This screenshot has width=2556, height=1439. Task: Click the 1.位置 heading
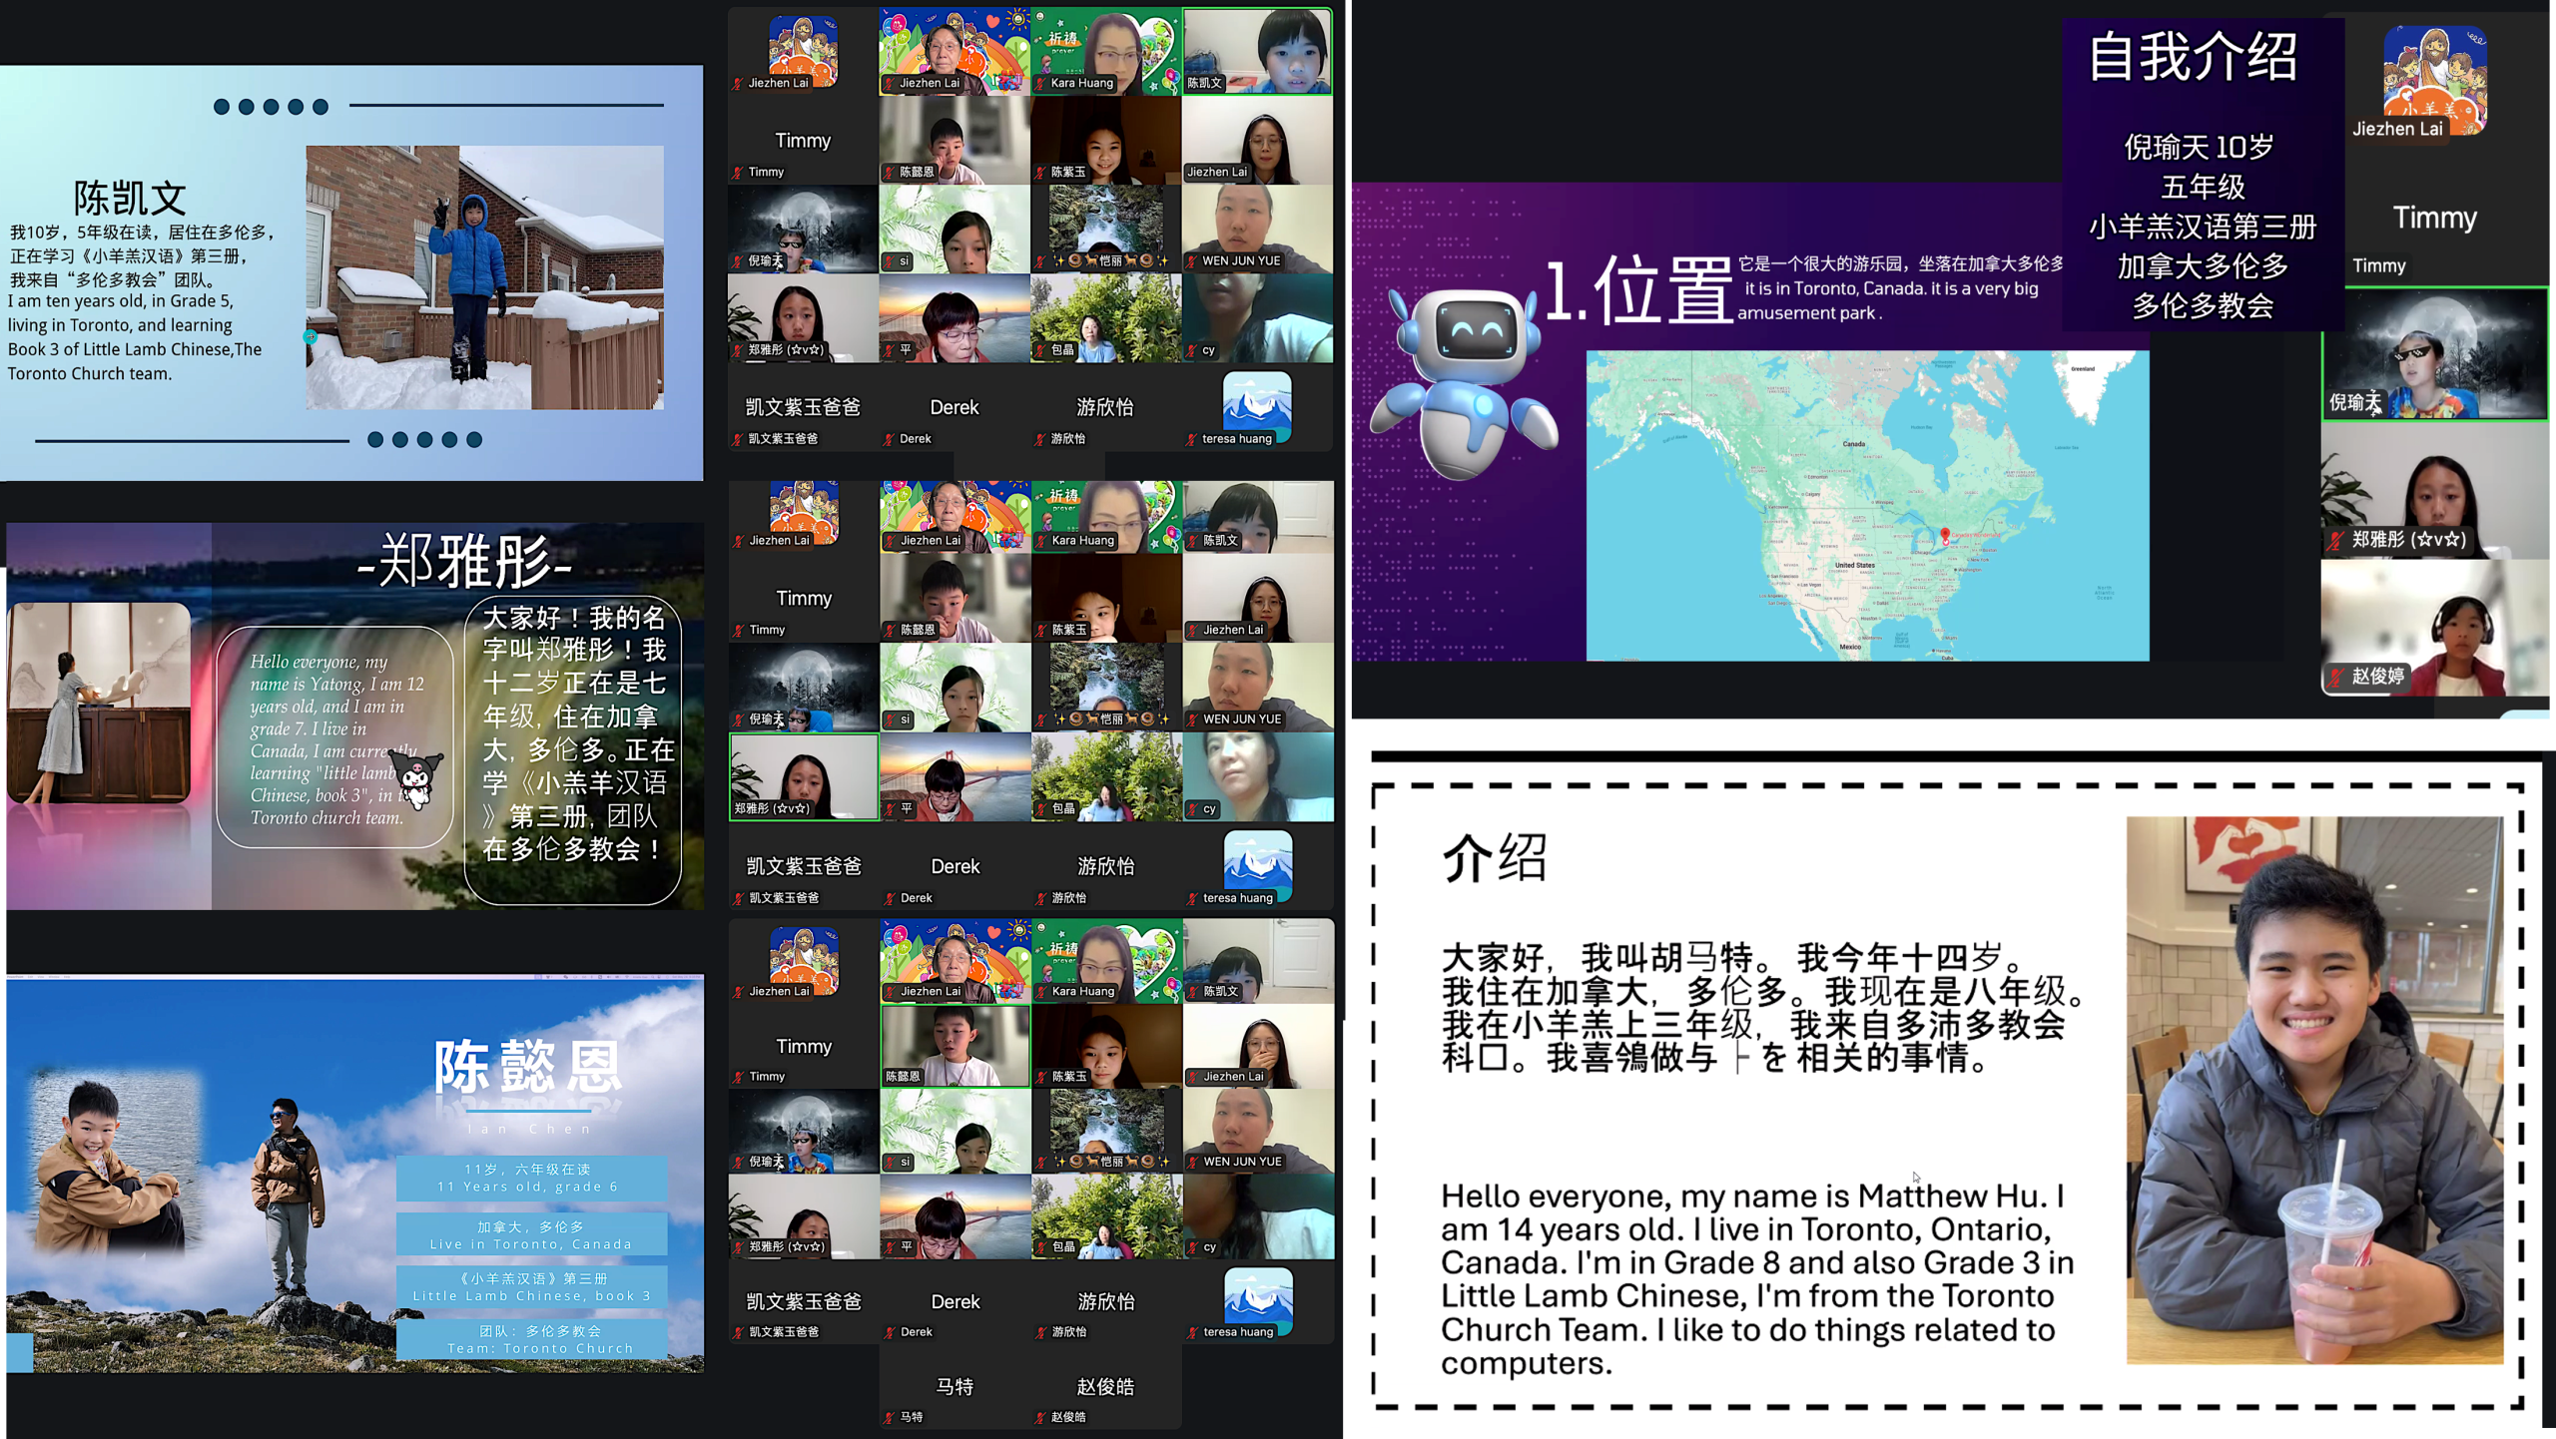1637,291
